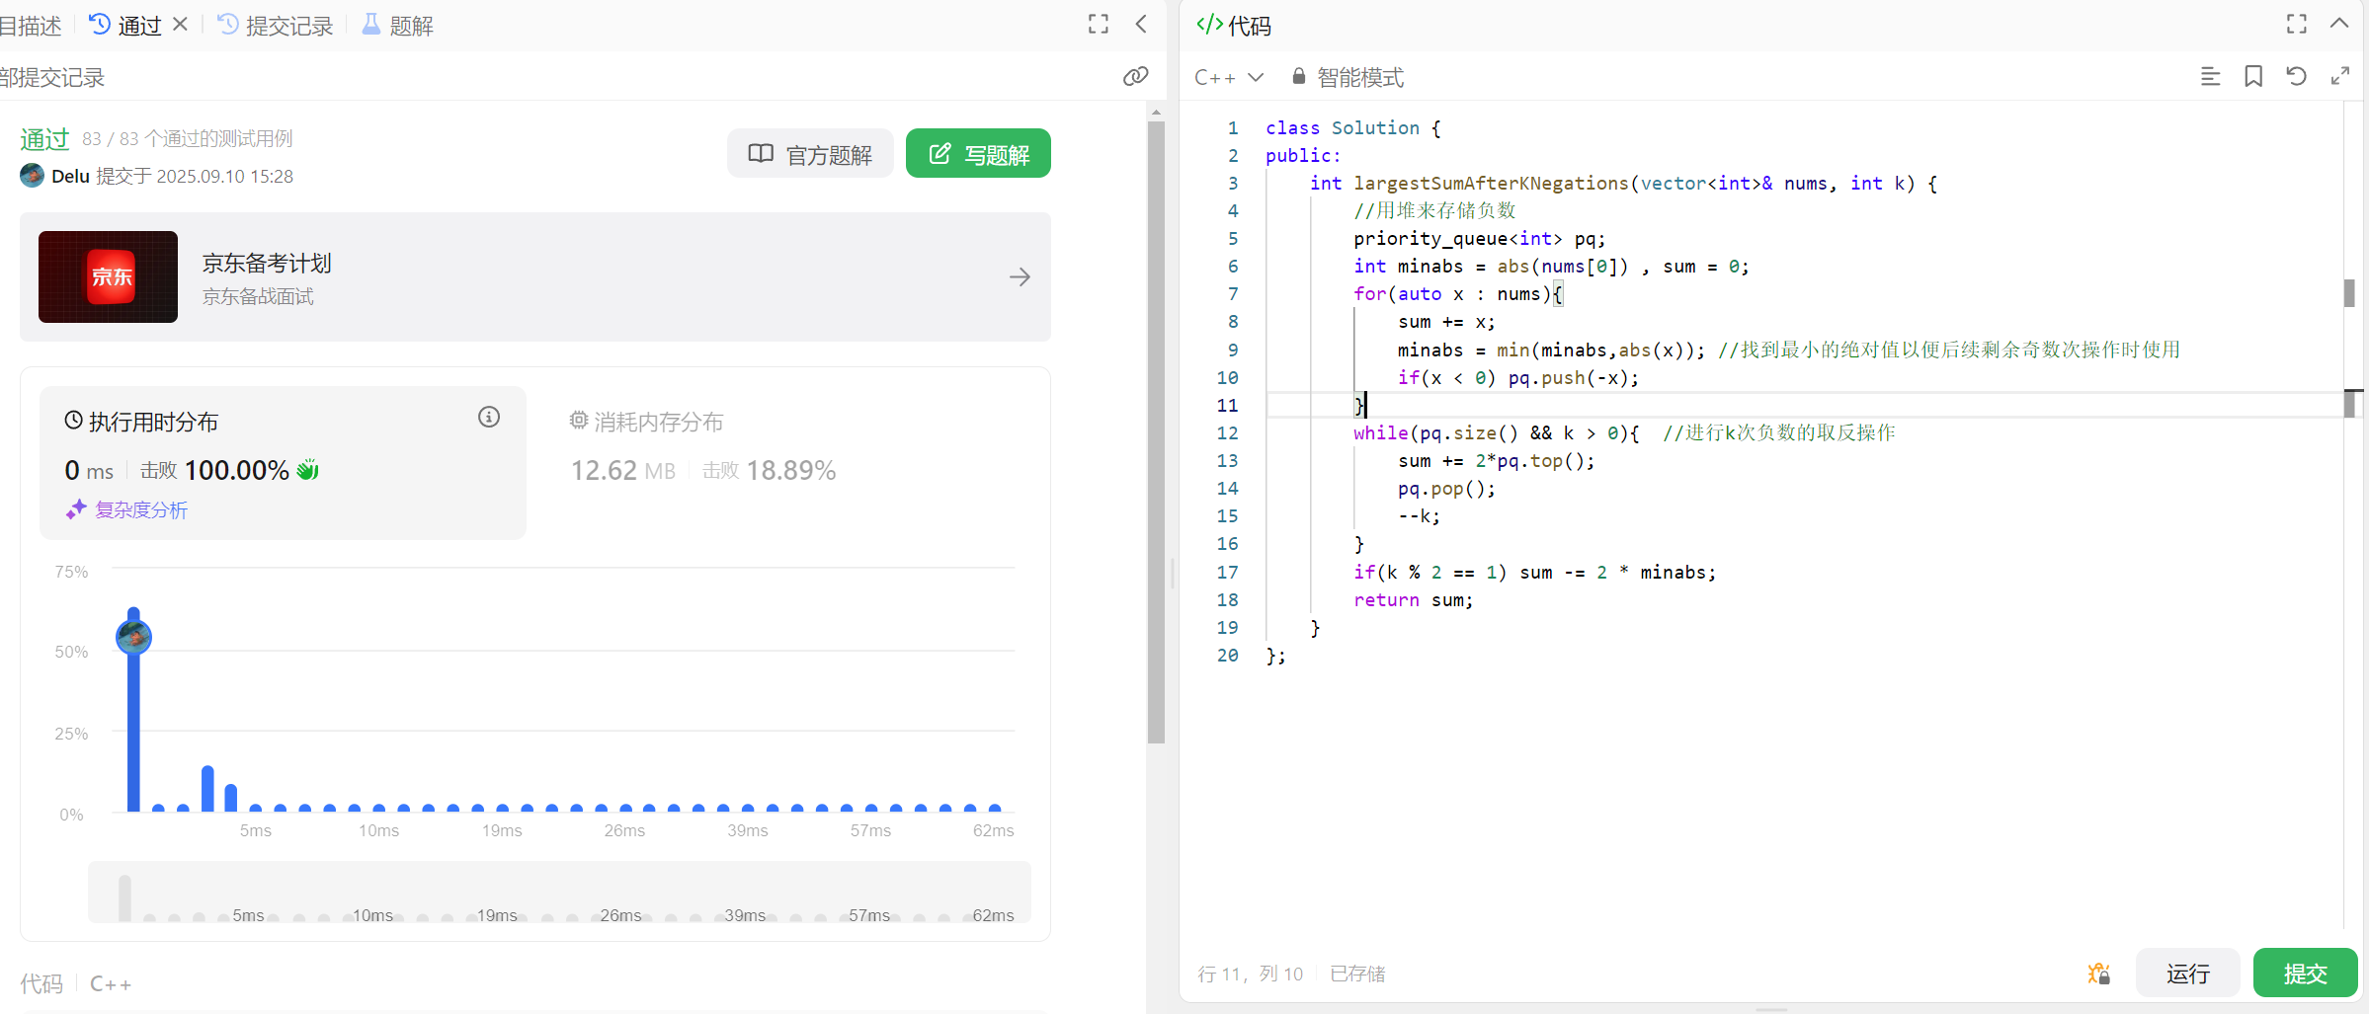2369x1014 pixels.
Task: Click the Delu user avatar
Action: [x=32, y=176]
